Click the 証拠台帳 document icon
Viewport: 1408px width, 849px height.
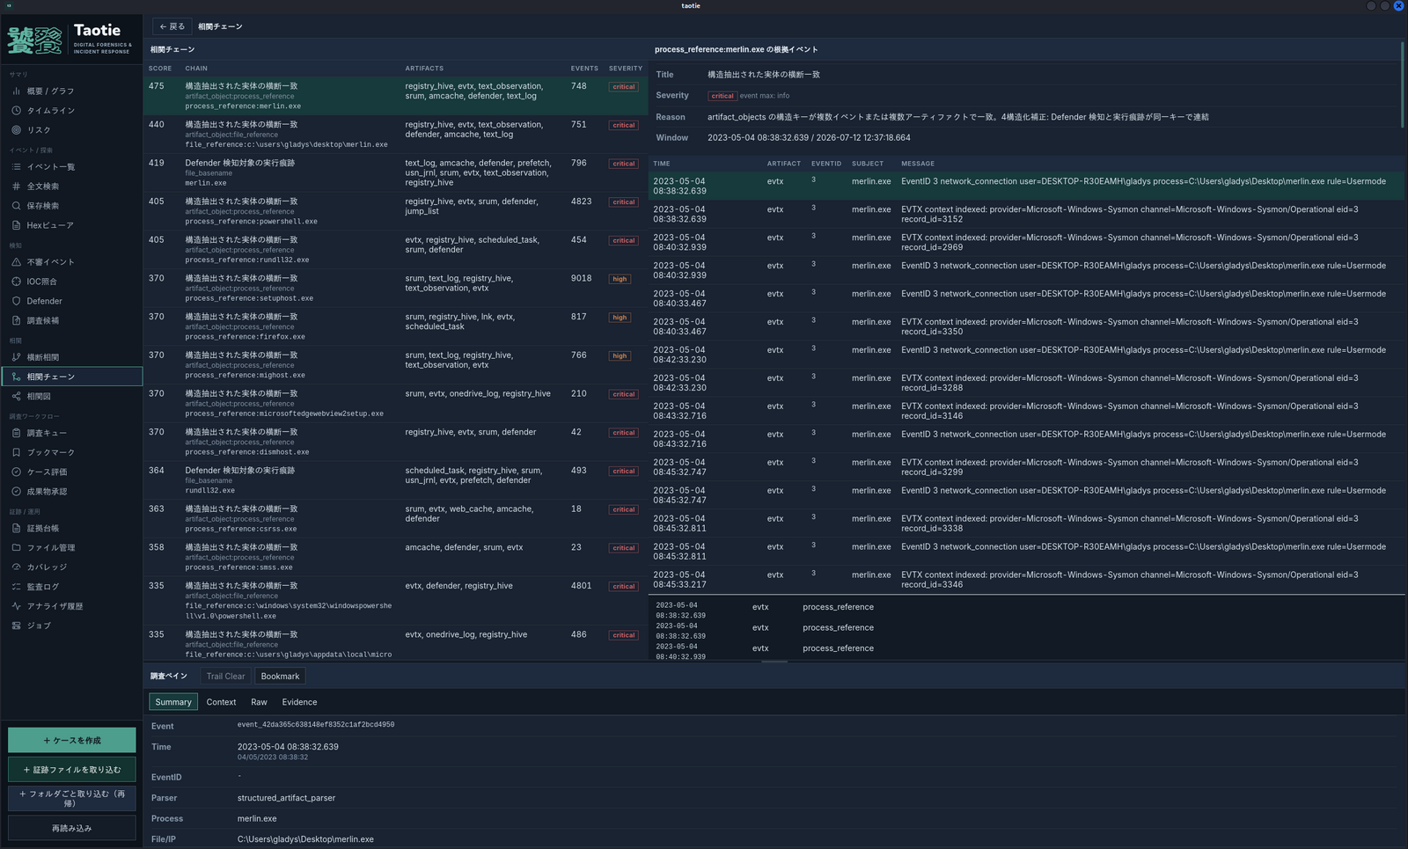(x=16, y=528)
